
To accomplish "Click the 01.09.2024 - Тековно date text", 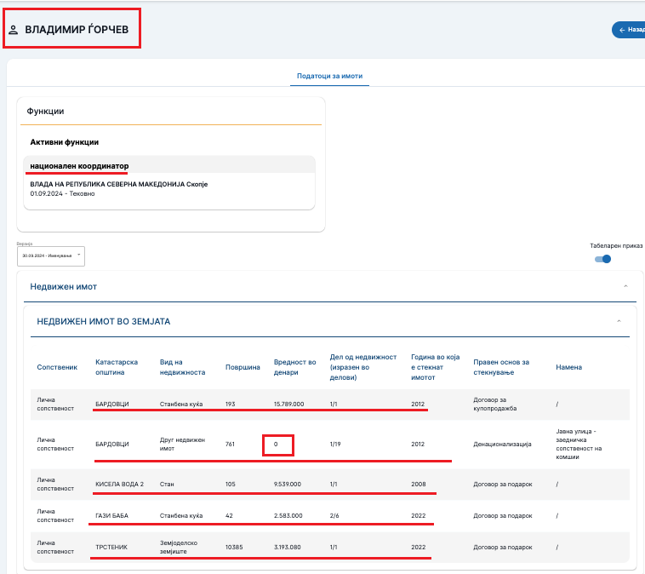I will [62, 193].
